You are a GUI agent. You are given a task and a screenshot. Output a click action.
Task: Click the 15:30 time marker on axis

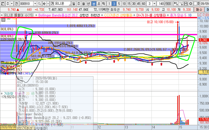204,127
